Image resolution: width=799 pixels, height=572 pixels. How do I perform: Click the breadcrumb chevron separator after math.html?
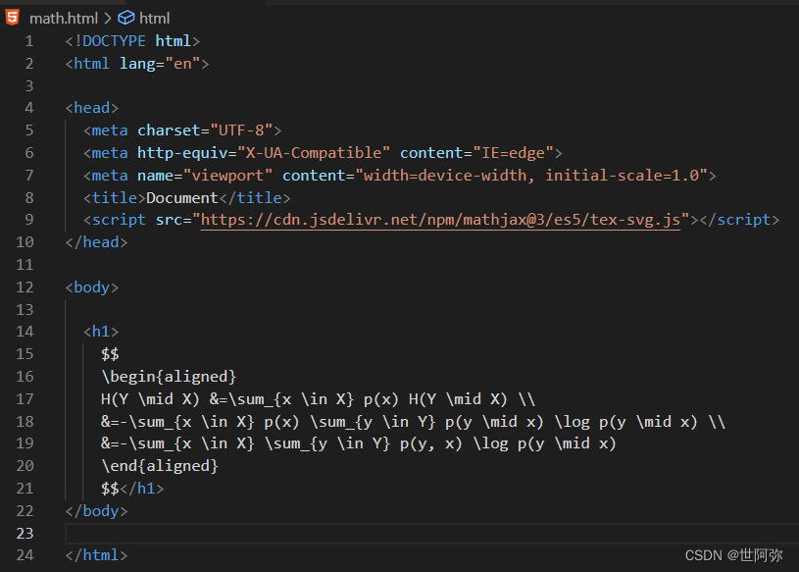pos(108,19)
